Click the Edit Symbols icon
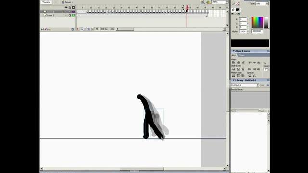Screen dimensions: 308x173 (208, 2)
